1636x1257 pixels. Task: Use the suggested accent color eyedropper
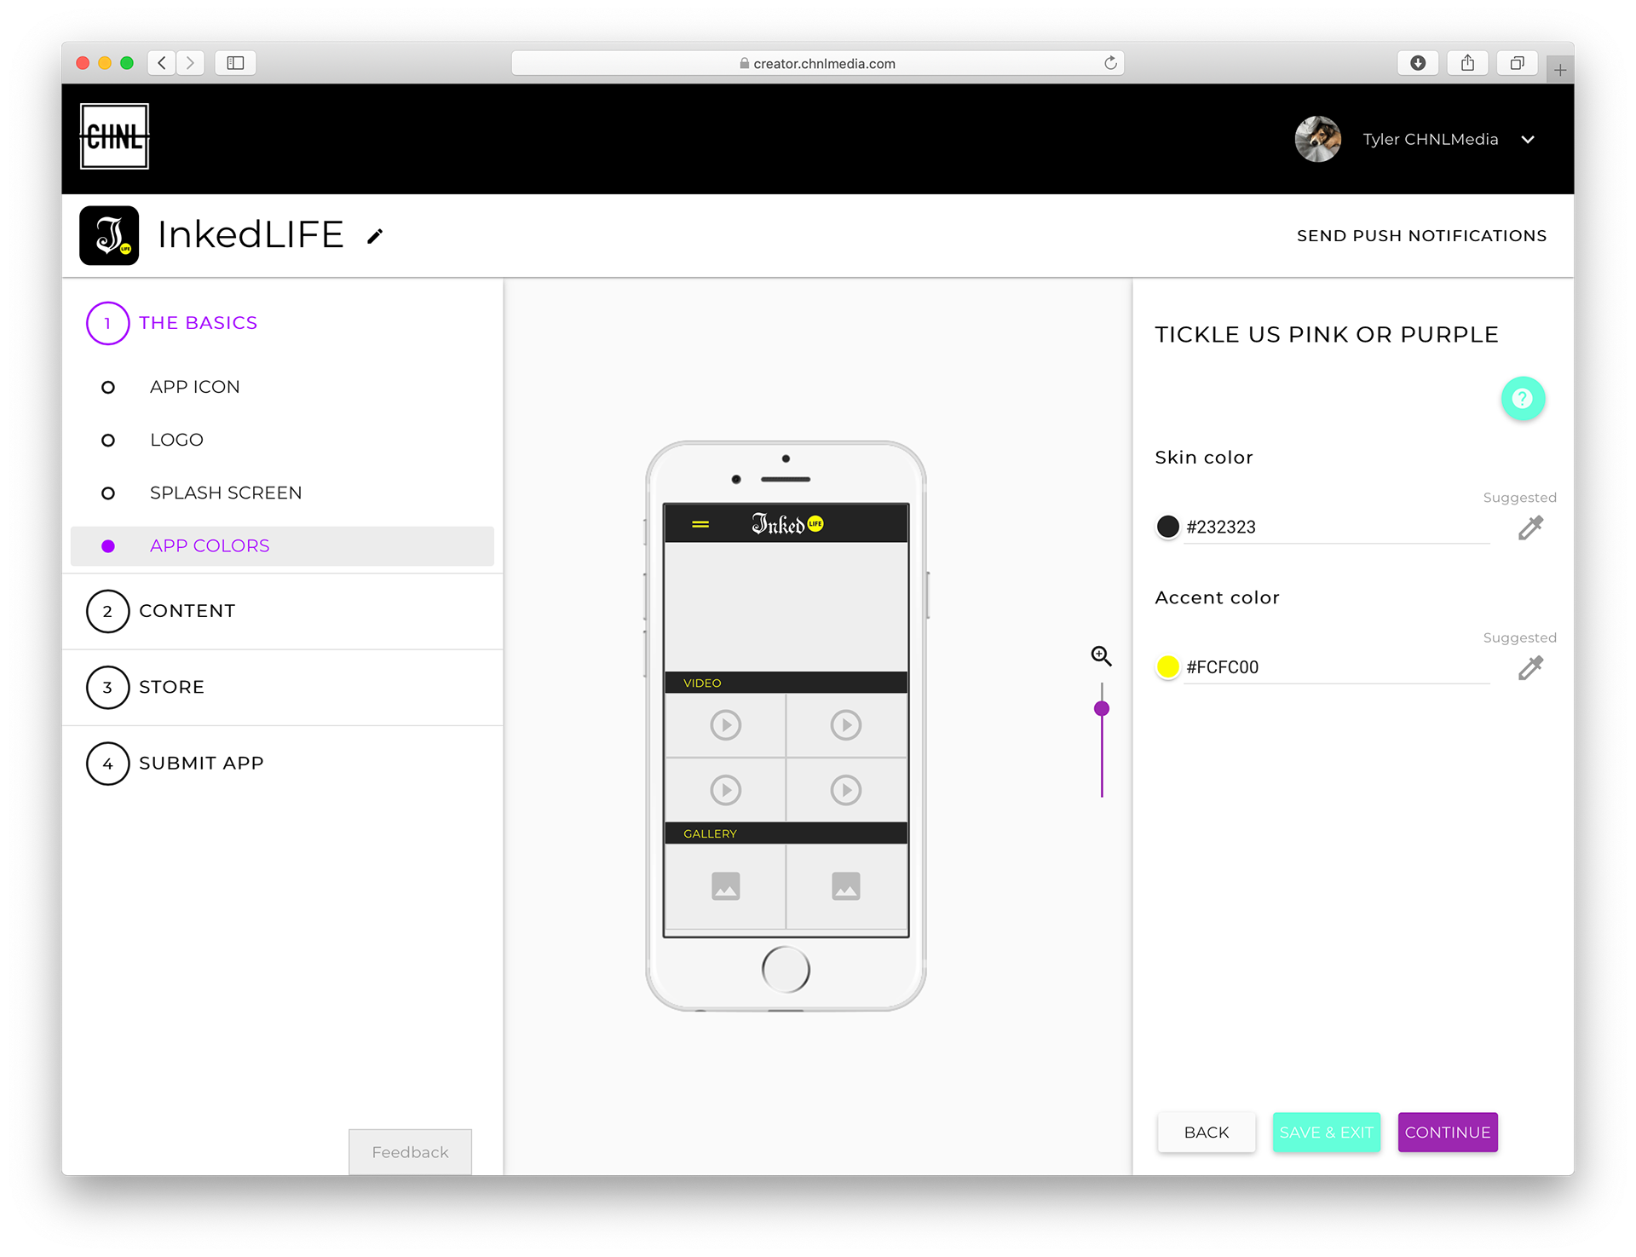1530,667
